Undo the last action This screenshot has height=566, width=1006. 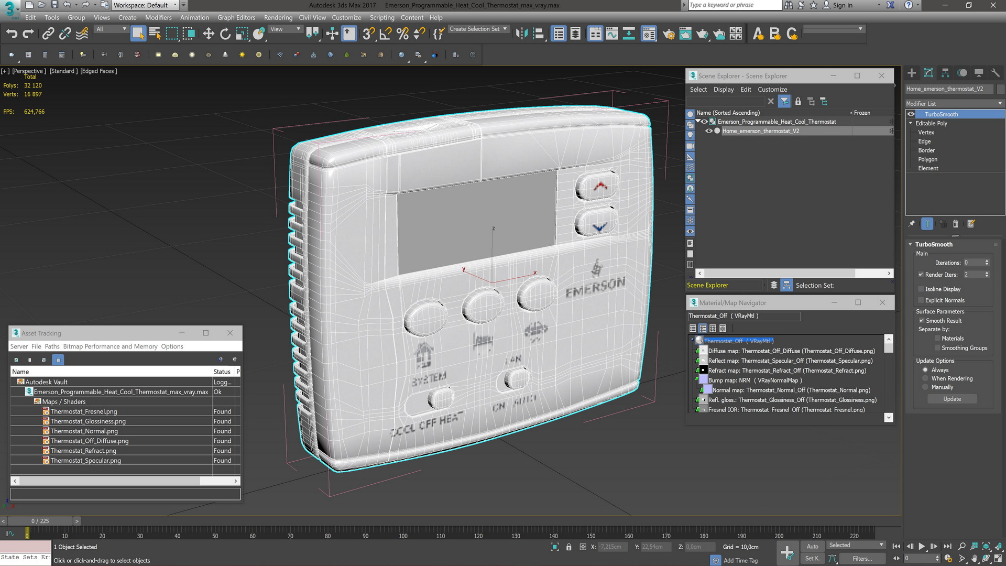click(12, 34)
